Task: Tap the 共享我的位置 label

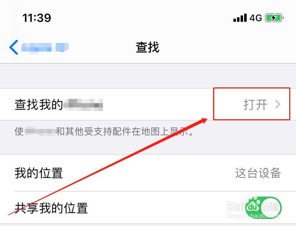Action: click(x=51, y=208)
